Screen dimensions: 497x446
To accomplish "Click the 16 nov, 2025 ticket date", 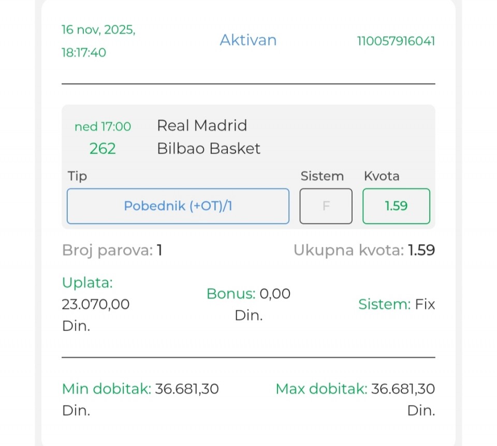I will point(98,30).
